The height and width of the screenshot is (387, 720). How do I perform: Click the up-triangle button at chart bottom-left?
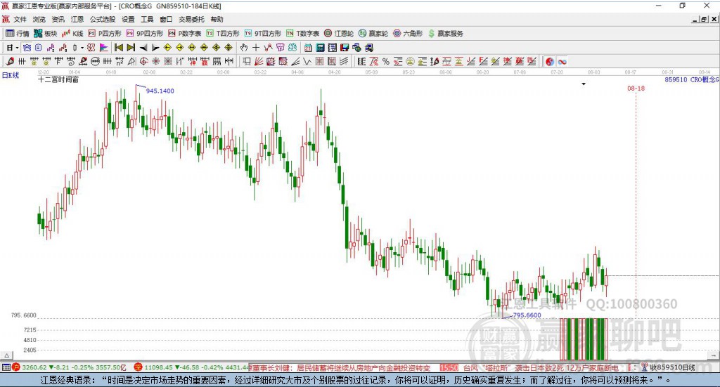tap(6, 355)
